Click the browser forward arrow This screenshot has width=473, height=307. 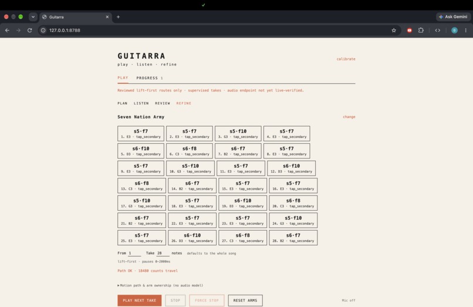tap(18, 30)
